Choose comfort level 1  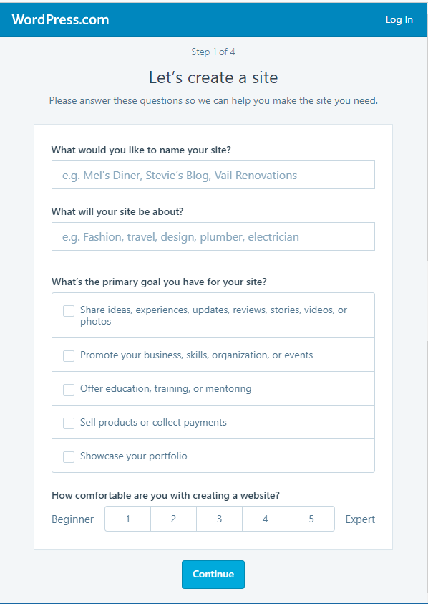[128, 519]
